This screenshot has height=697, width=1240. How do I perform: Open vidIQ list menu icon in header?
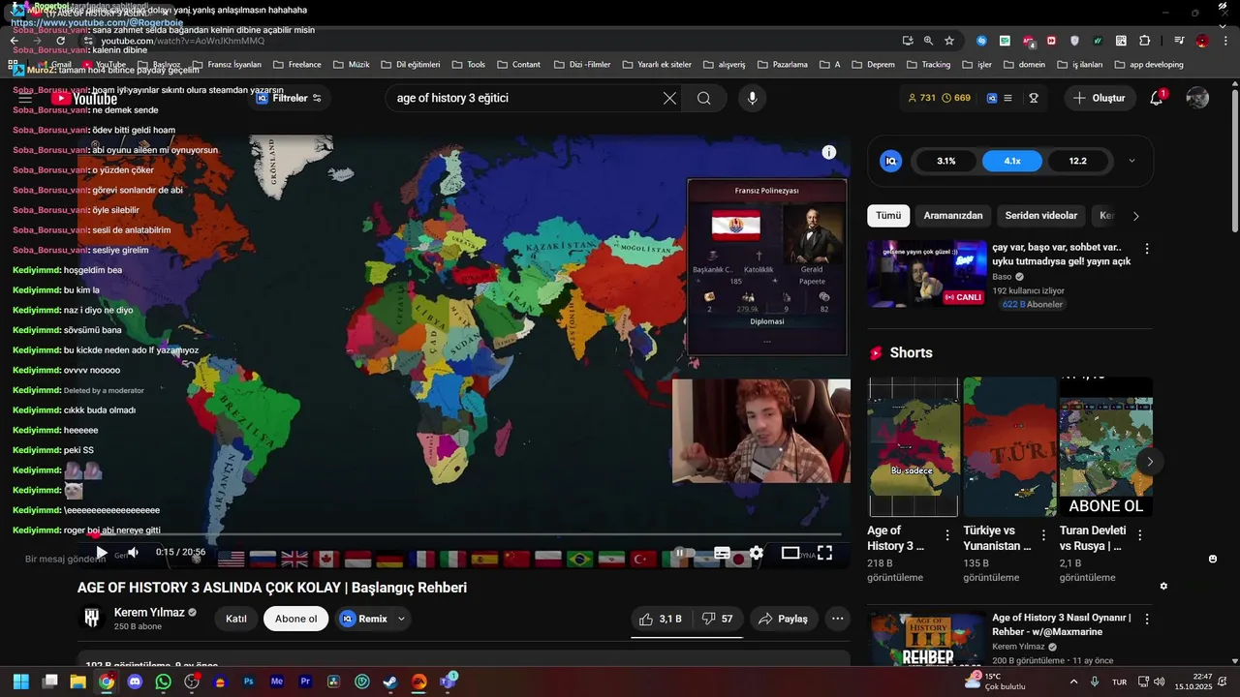(x=1007, y=98)
